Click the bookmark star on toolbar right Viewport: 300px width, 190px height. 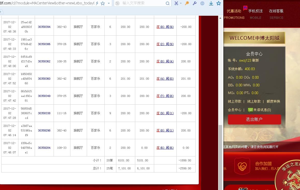coord(219,3)
